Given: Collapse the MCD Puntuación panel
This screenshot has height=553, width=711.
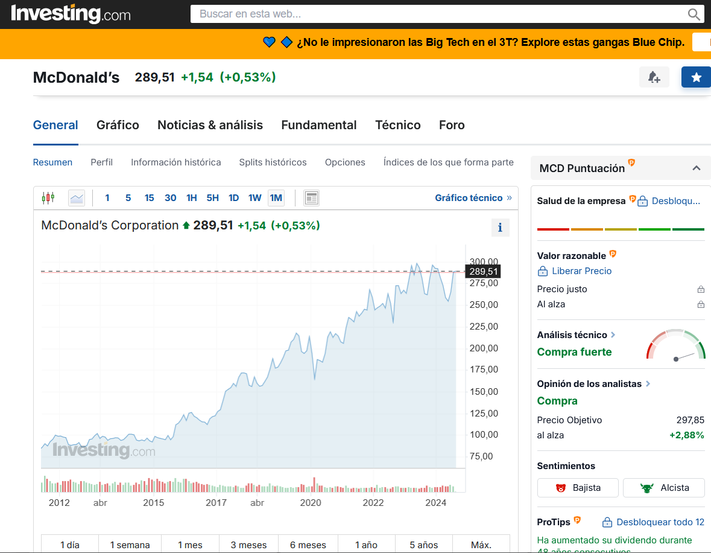Looking at the screenshot, I should [697, 168].
